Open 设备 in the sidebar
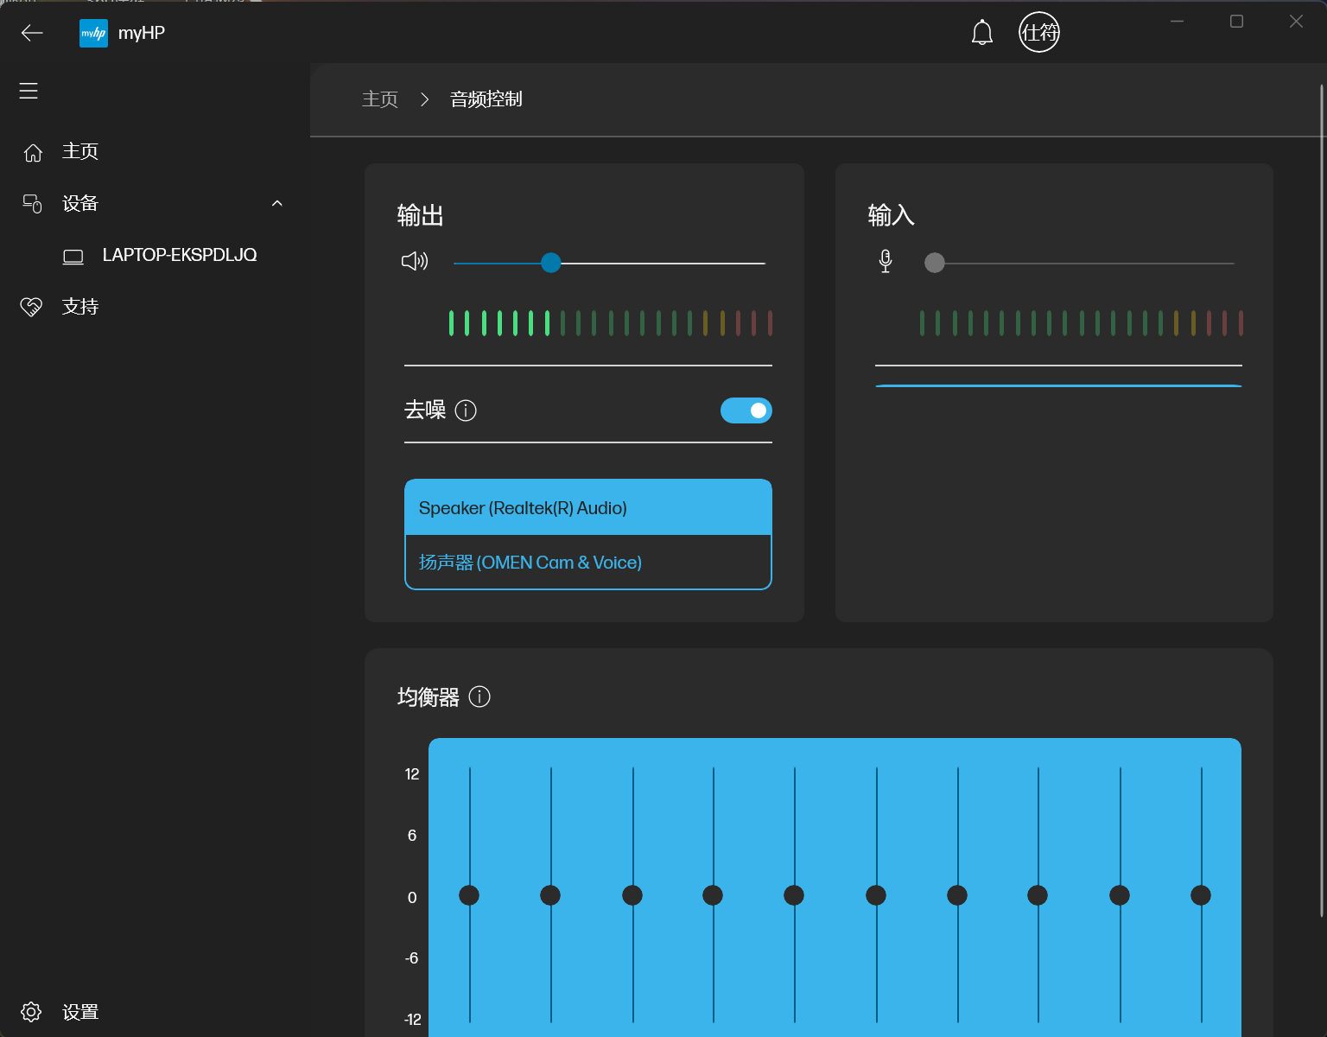Viewport: 1327px width, 1037px height. 80,203
